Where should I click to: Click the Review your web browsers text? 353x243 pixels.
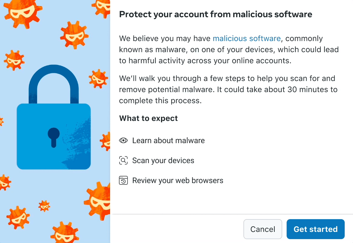coord(178,180)
